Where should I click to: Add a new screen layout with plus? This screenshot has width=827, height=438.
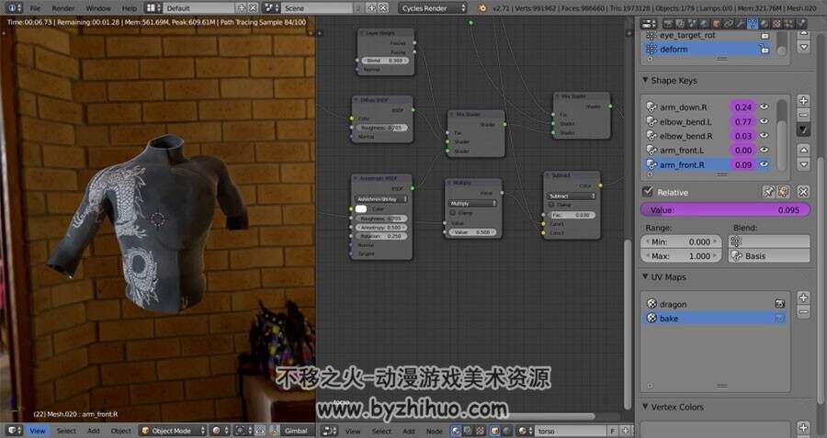tap(241, 8)
